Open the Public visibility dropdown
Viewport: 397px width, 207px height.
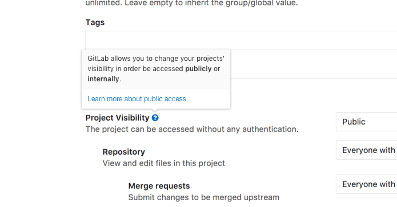point(366,122)
